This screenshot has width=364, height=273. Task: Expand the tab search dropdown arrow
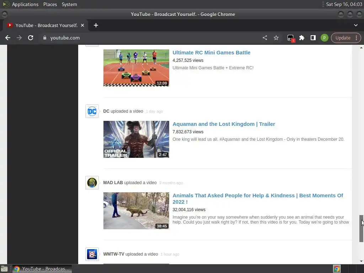(355, 25)
